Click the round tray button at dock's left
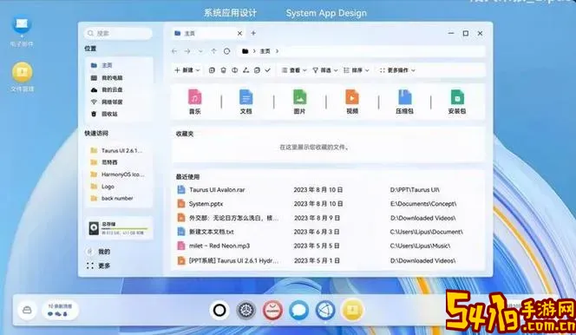576x335 pixels. click(x=27, y=310)
